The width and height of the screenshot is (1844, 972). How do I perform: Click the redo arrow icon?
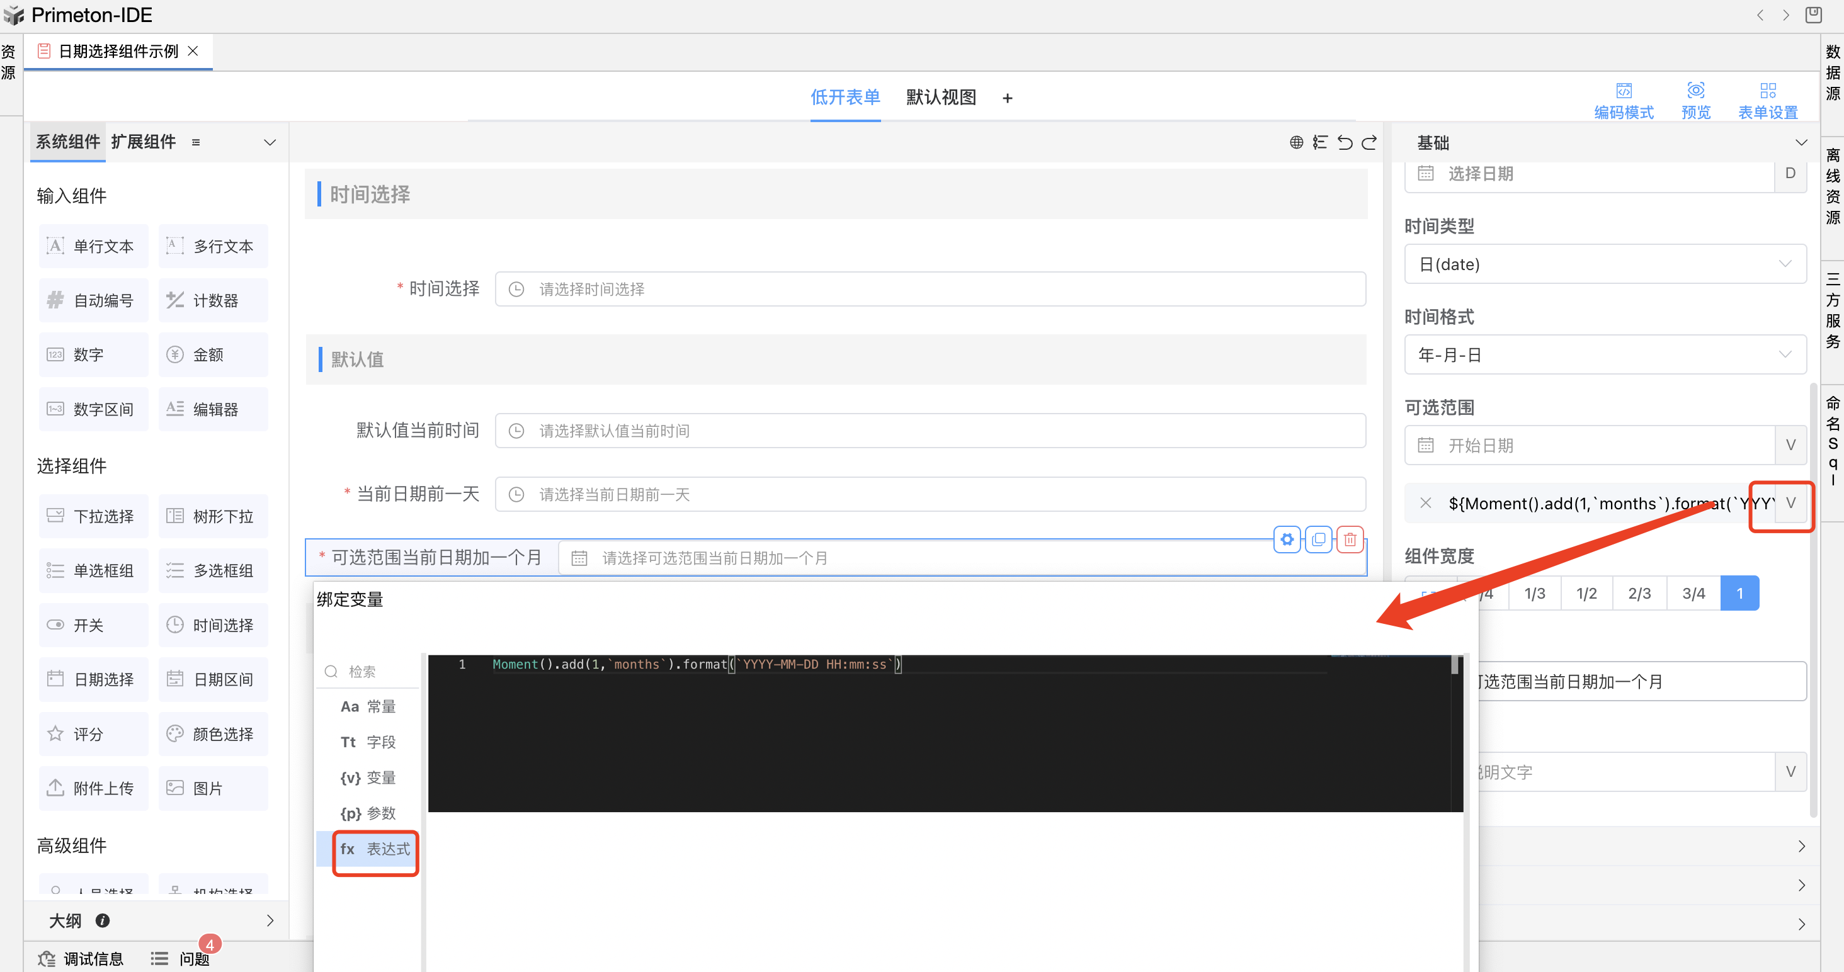click(x=1369, y=142)
